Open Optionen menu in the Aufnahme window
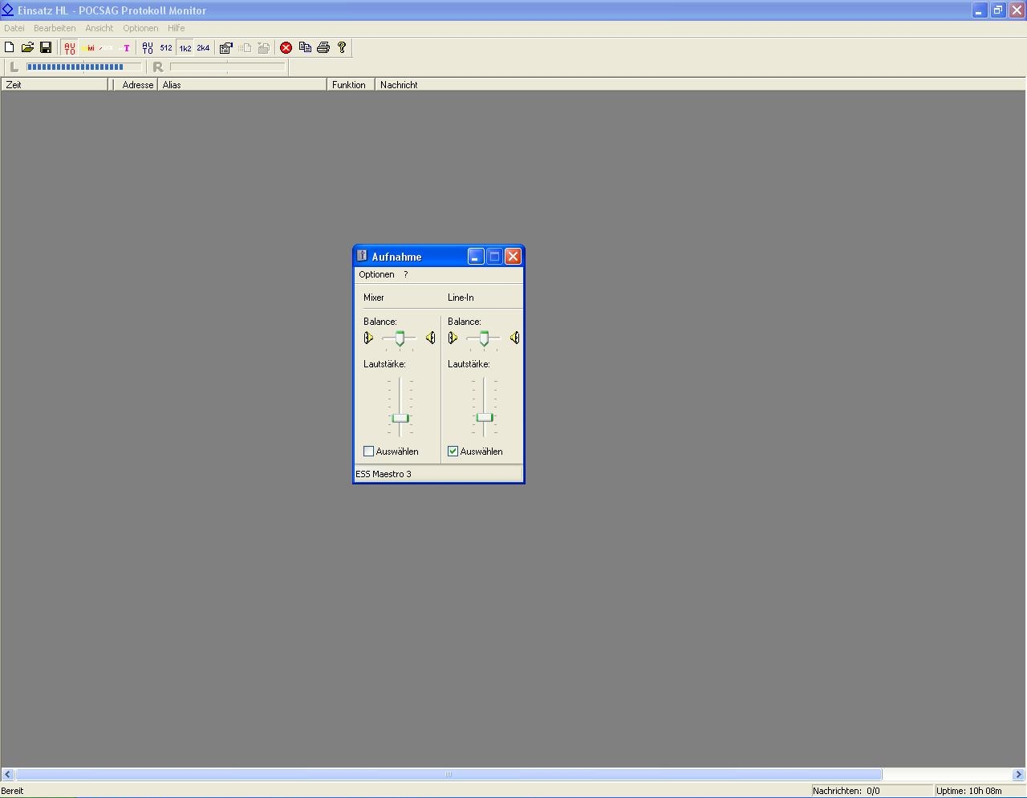The height and width of the screenshot is (798, 1027). coord(376,274)
